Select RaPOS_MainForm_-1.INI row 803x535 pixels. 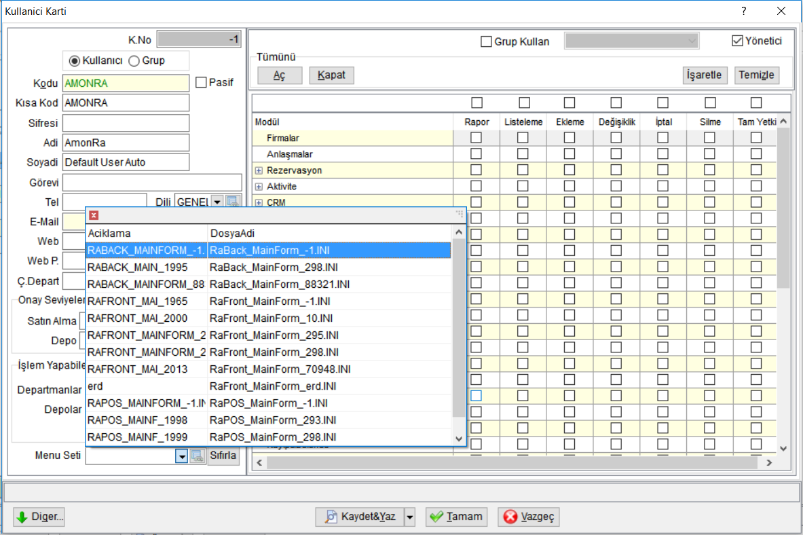point(269,403)
